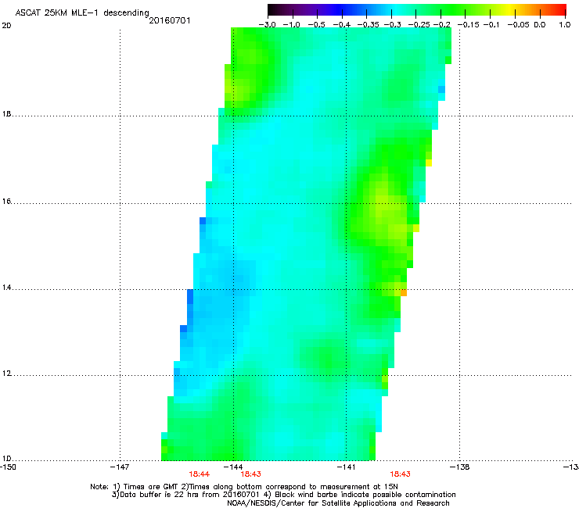The height and width of the screenshot is (508, 579).
Task: Click the latitude axis label 14
Action: [6, 288]
